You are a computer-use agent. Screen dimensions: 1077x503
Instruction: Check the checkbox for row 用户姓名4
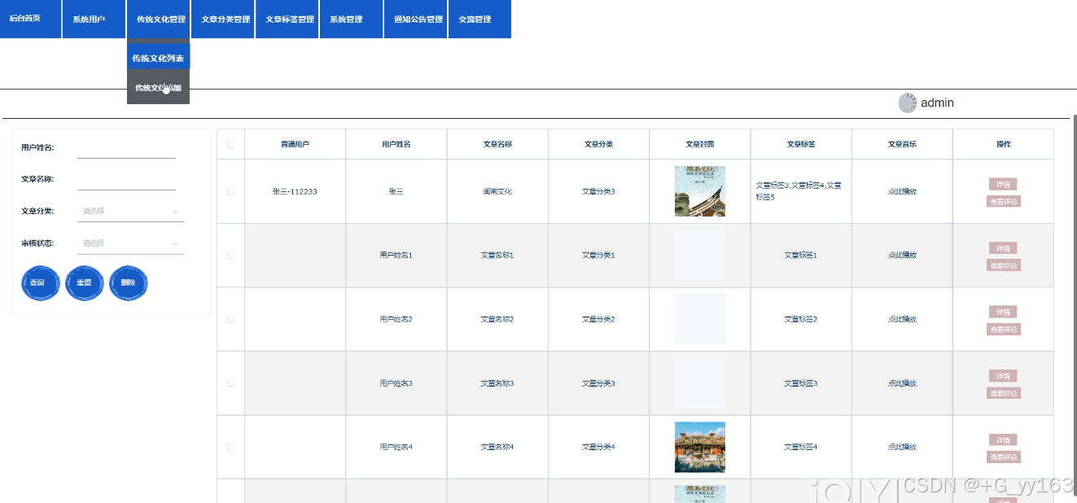(x=230, y=447)
